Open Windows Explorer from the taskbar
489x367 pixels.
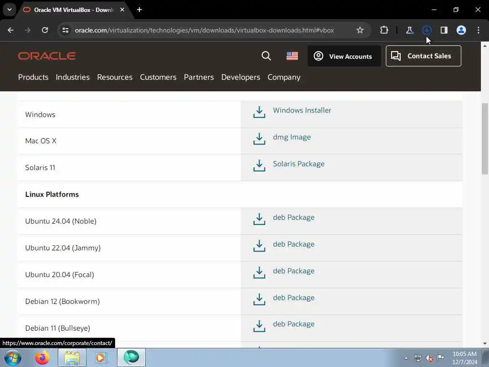point(72,357)
